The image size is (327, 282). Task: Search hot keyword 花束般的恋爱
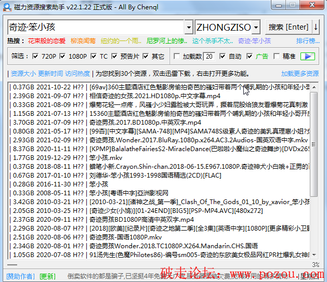(x=46, y=41)
